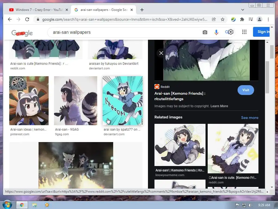Open the green-blue globe extension
The width and height of the screenshot is (278, 209).
click(233, 19)
